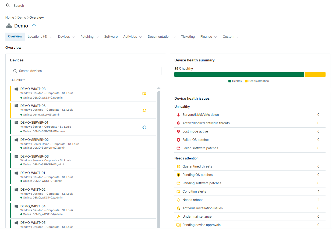This screenshot has width=332, height=230.
Task: Click the Quarantined threats shield icon
Action: 178,166
